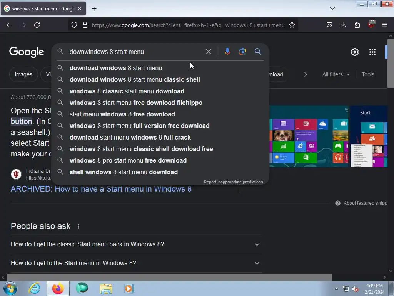Choose shell windows 8 start menu download
Screen dimensions: 394x296
(x=160, y=172)
